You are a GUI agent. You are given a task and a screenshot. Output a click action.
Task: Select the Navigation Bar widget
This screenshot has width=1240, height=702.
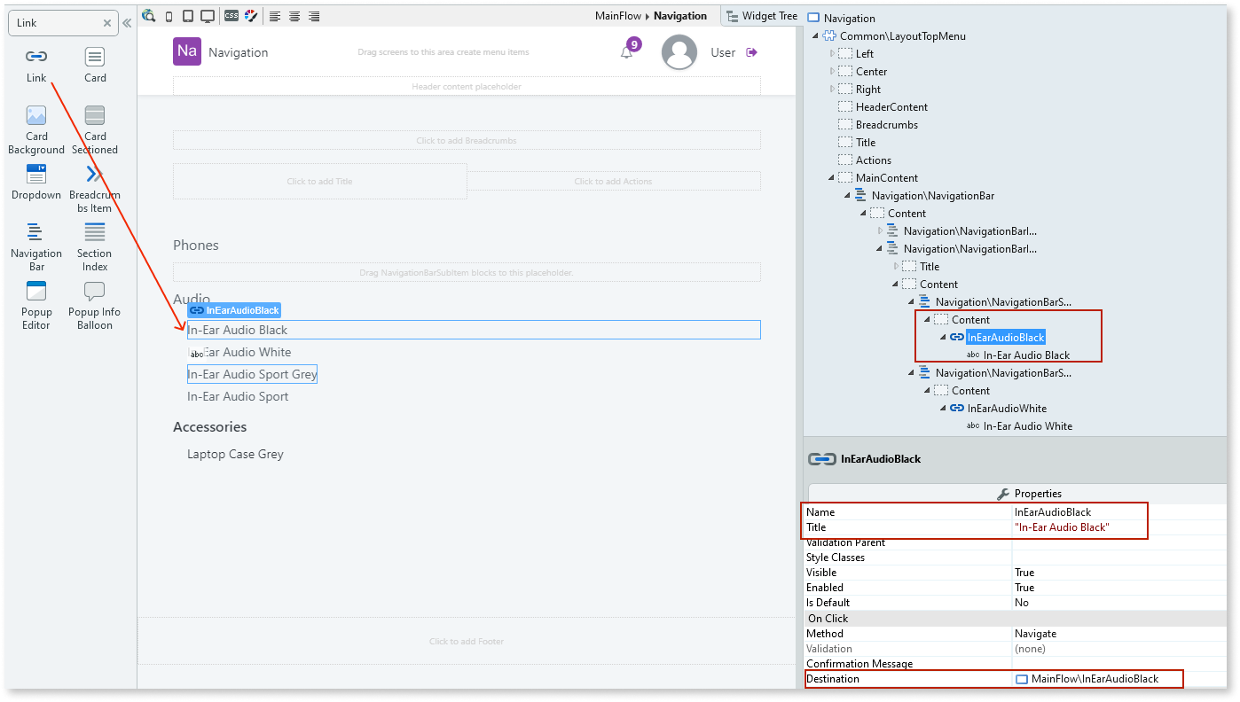(x=35, y=246)
